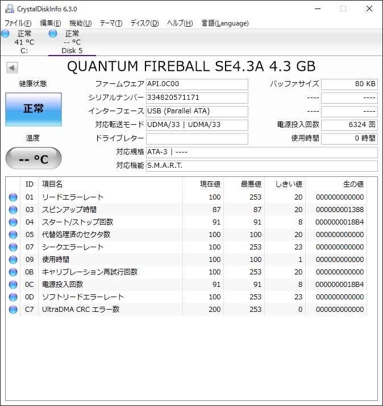Screen dimensions: 383x406
Task: Open the 編集(E) menu
Action: [51, 23]
